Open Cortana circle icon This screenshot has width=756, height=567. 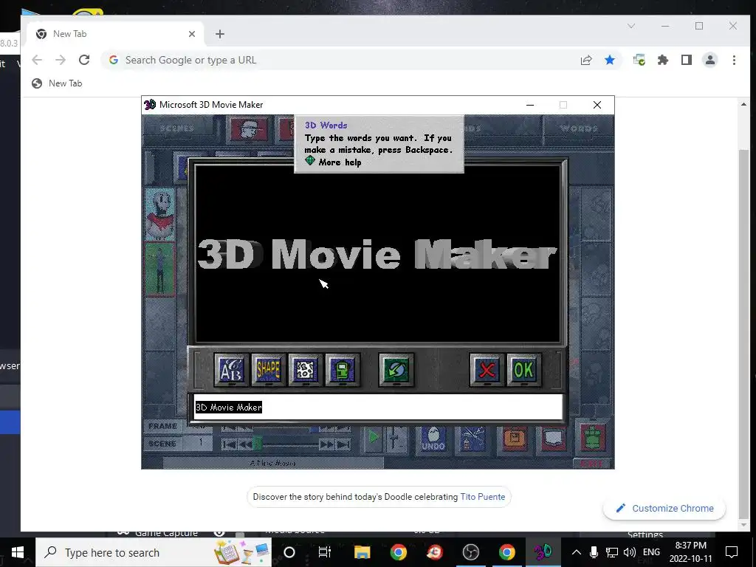tap(289, 552)
